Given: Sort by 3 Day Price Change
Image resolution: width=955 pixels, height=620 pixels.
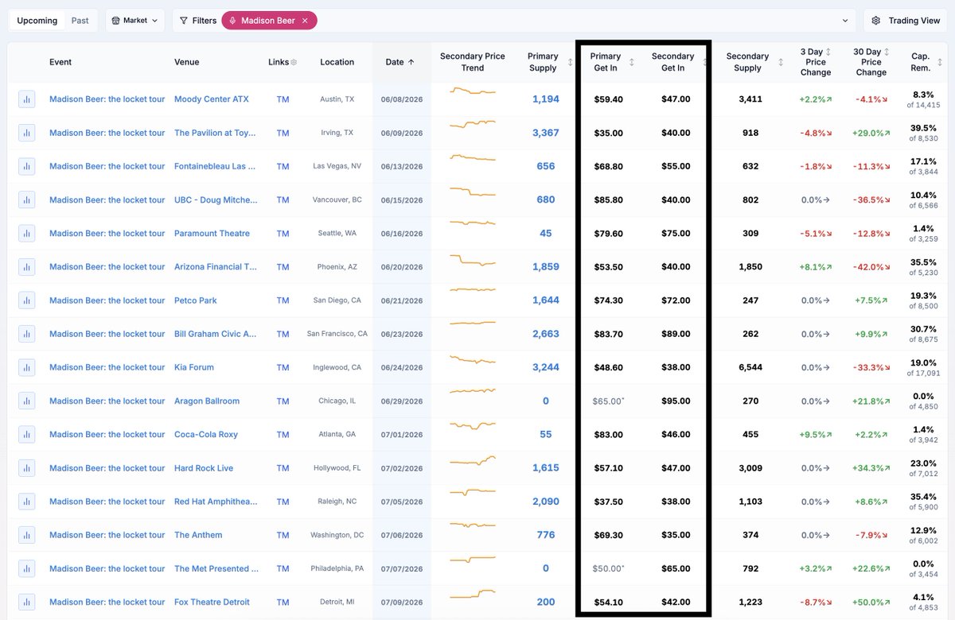Looking at the screenshot, I should [x=828, y=52].
